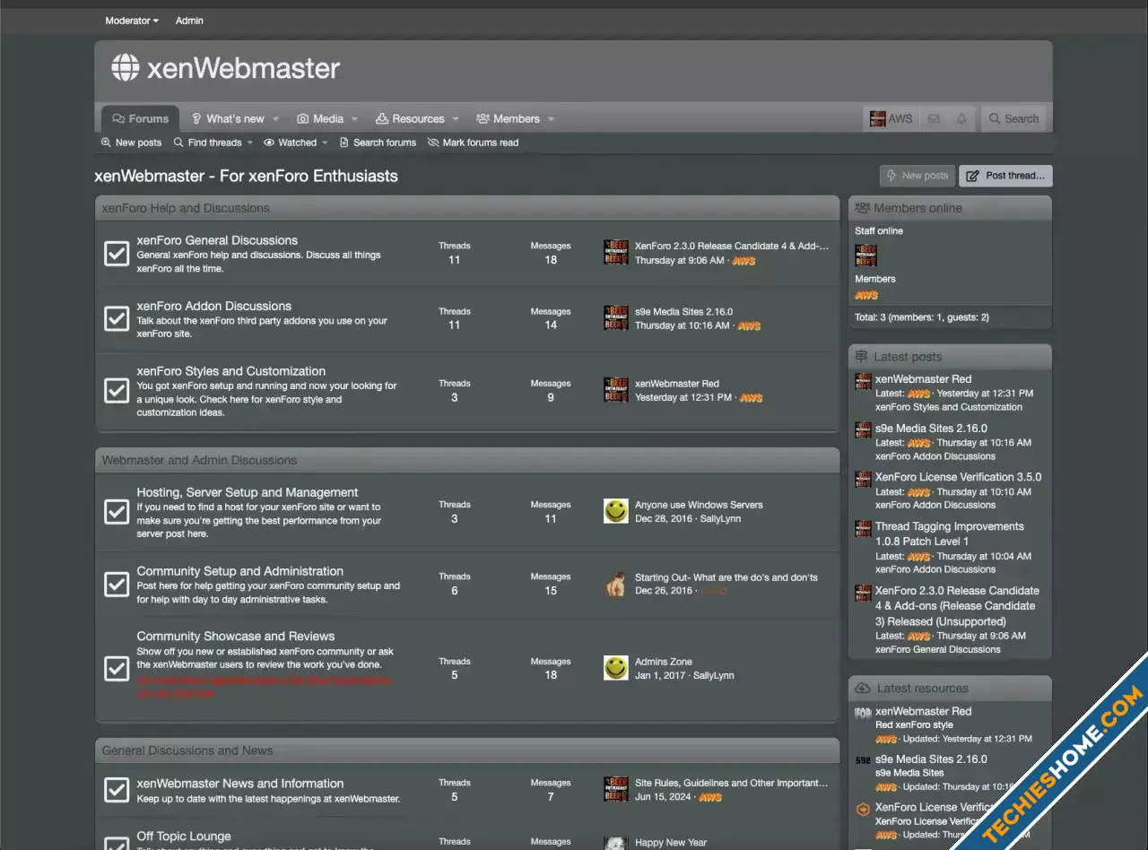The height and width of the screenshot is (850, 1148).
Task: Open the Members online widget header
Action: click(918, 208)
